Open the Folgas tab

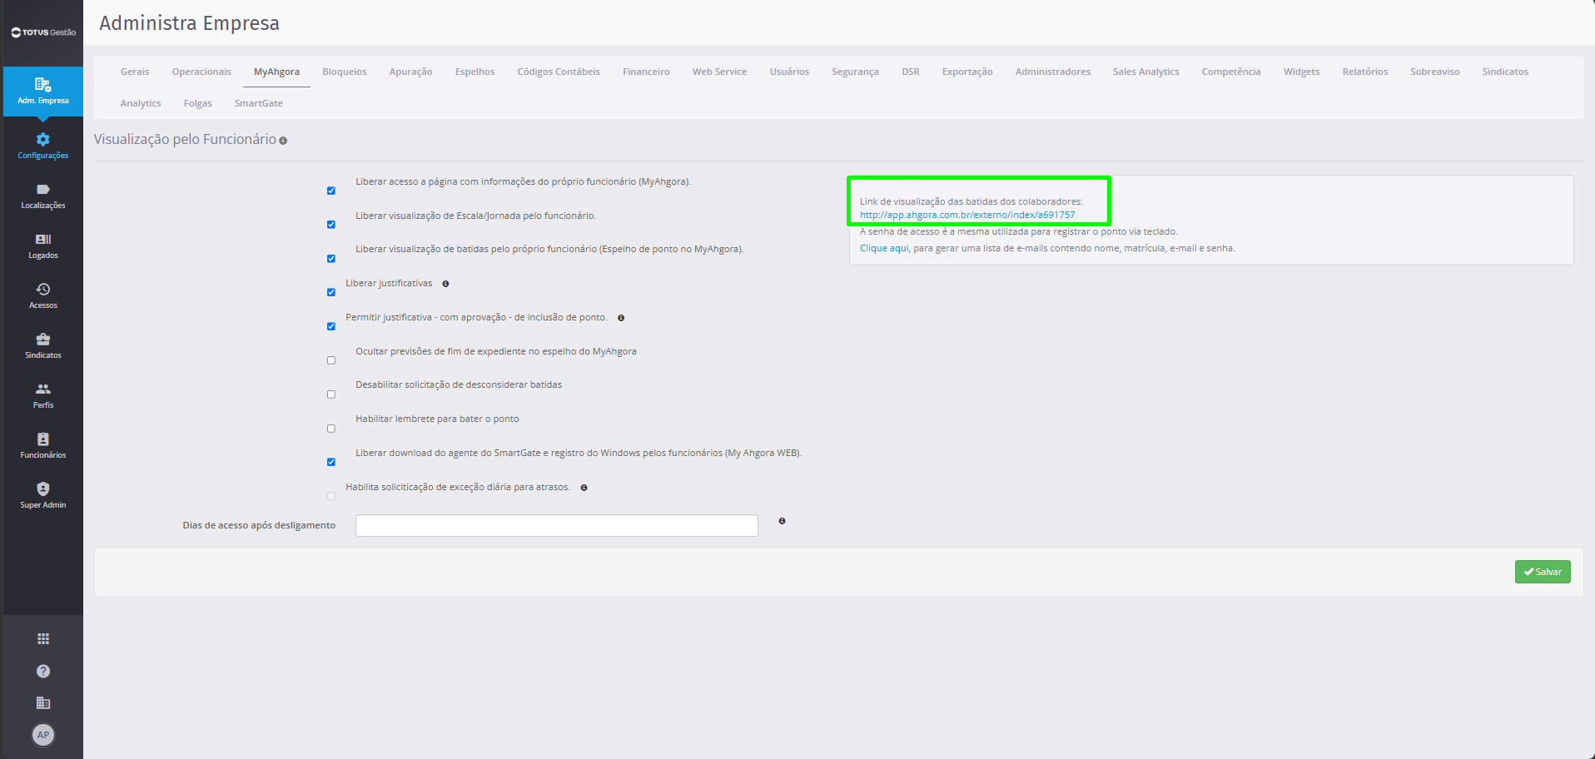tap(198, 103)
